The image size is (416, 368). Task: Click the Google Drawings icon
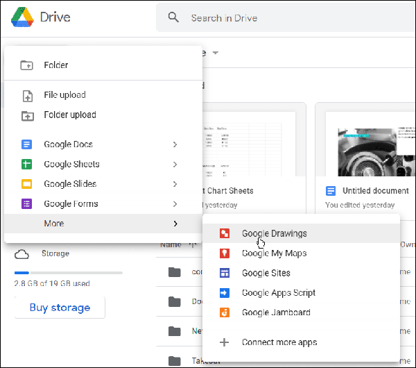point(225,233)
